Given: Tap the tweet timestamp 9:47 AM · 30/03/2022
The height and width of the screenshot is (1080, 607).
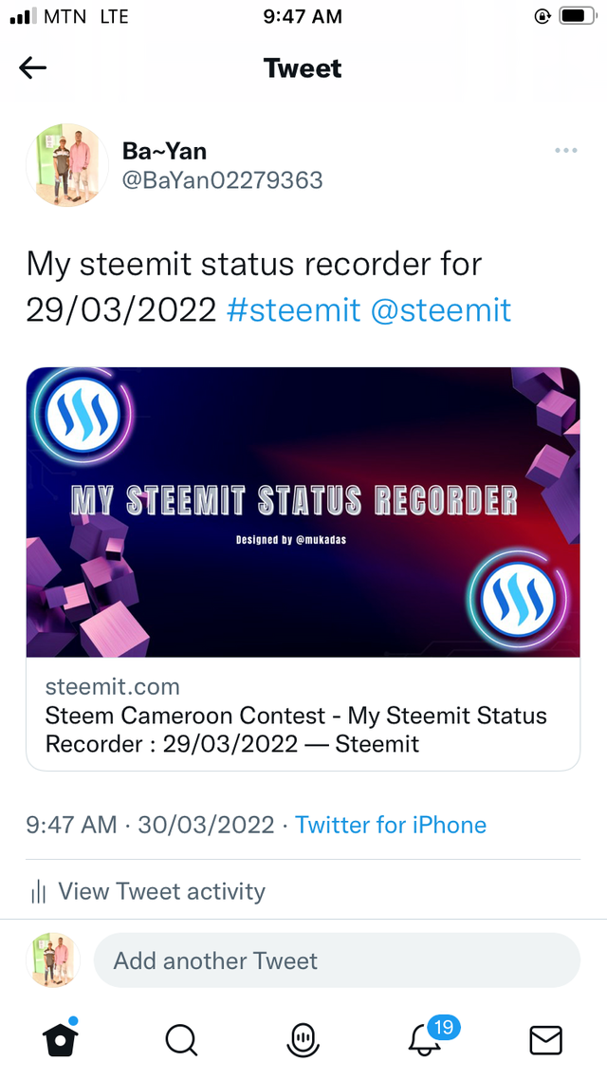Looking at the screenshot, I should [x=150, y=825].
